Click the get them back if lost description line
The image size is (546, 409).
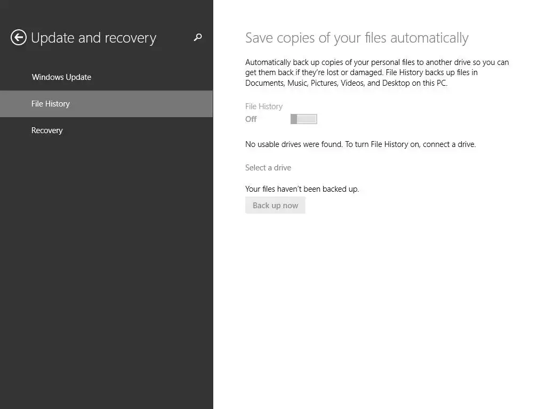pyautogui.click(x=361, y=72)
